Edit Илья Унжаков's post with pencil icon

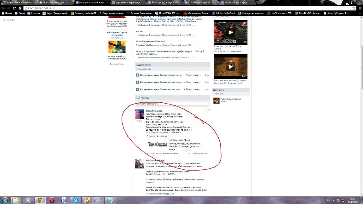(205, 110)
